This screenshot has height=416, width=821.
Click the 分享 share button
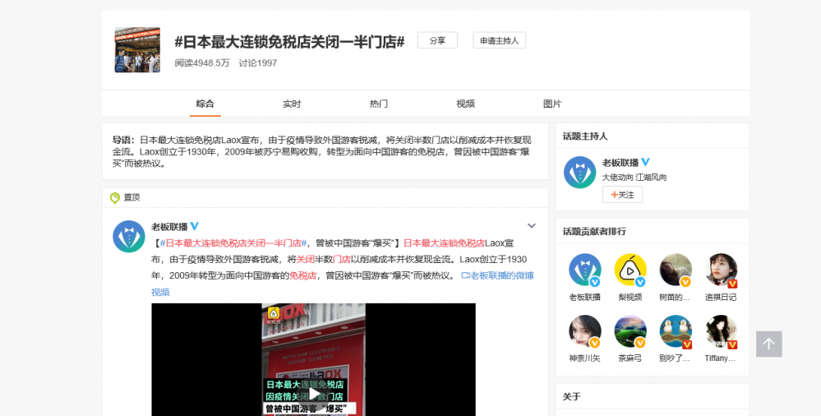[437, 40]
